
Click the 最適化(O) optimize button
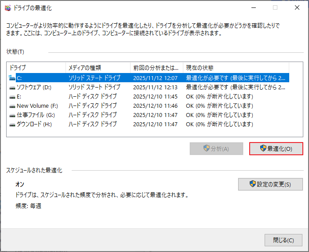(x=276, y=149)
